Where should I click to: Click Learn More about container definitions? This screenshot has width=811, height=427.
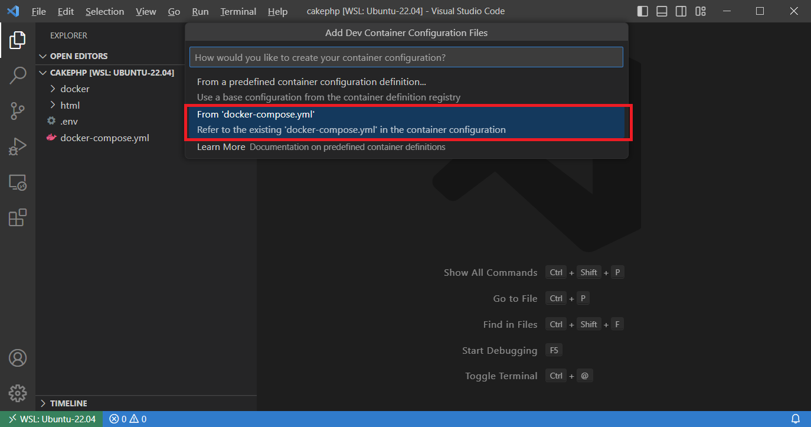(x=221, y=146)
